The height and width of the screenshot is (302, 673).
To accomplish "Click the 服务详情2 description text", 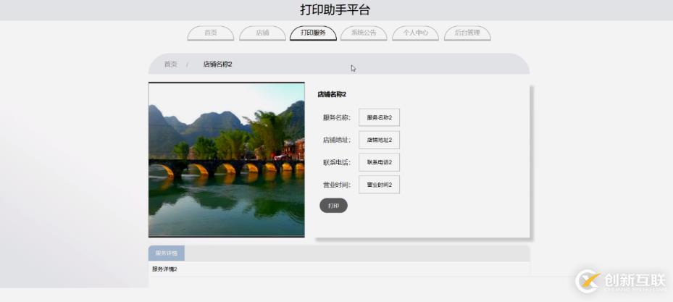I will pyautogui.click(x=164, y=269).
